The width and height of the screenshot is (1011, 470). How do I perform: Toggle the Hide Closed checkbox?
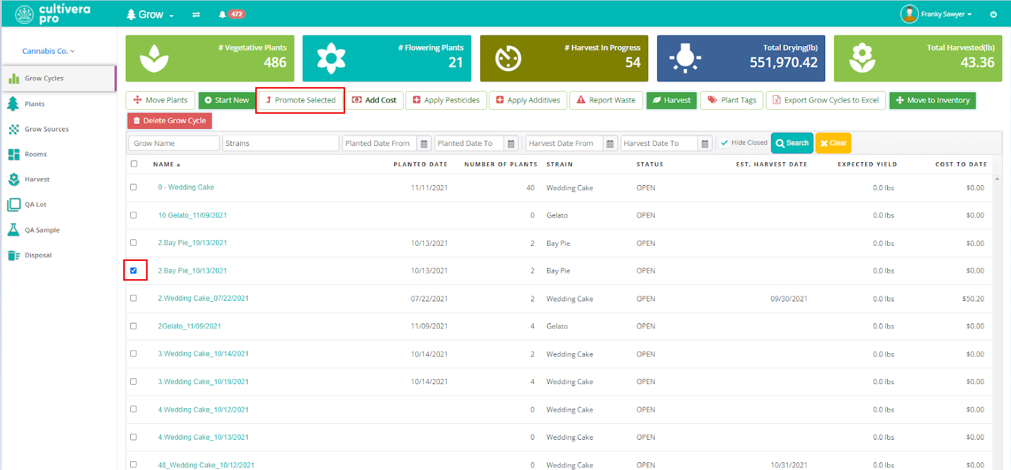coord(725,143)
